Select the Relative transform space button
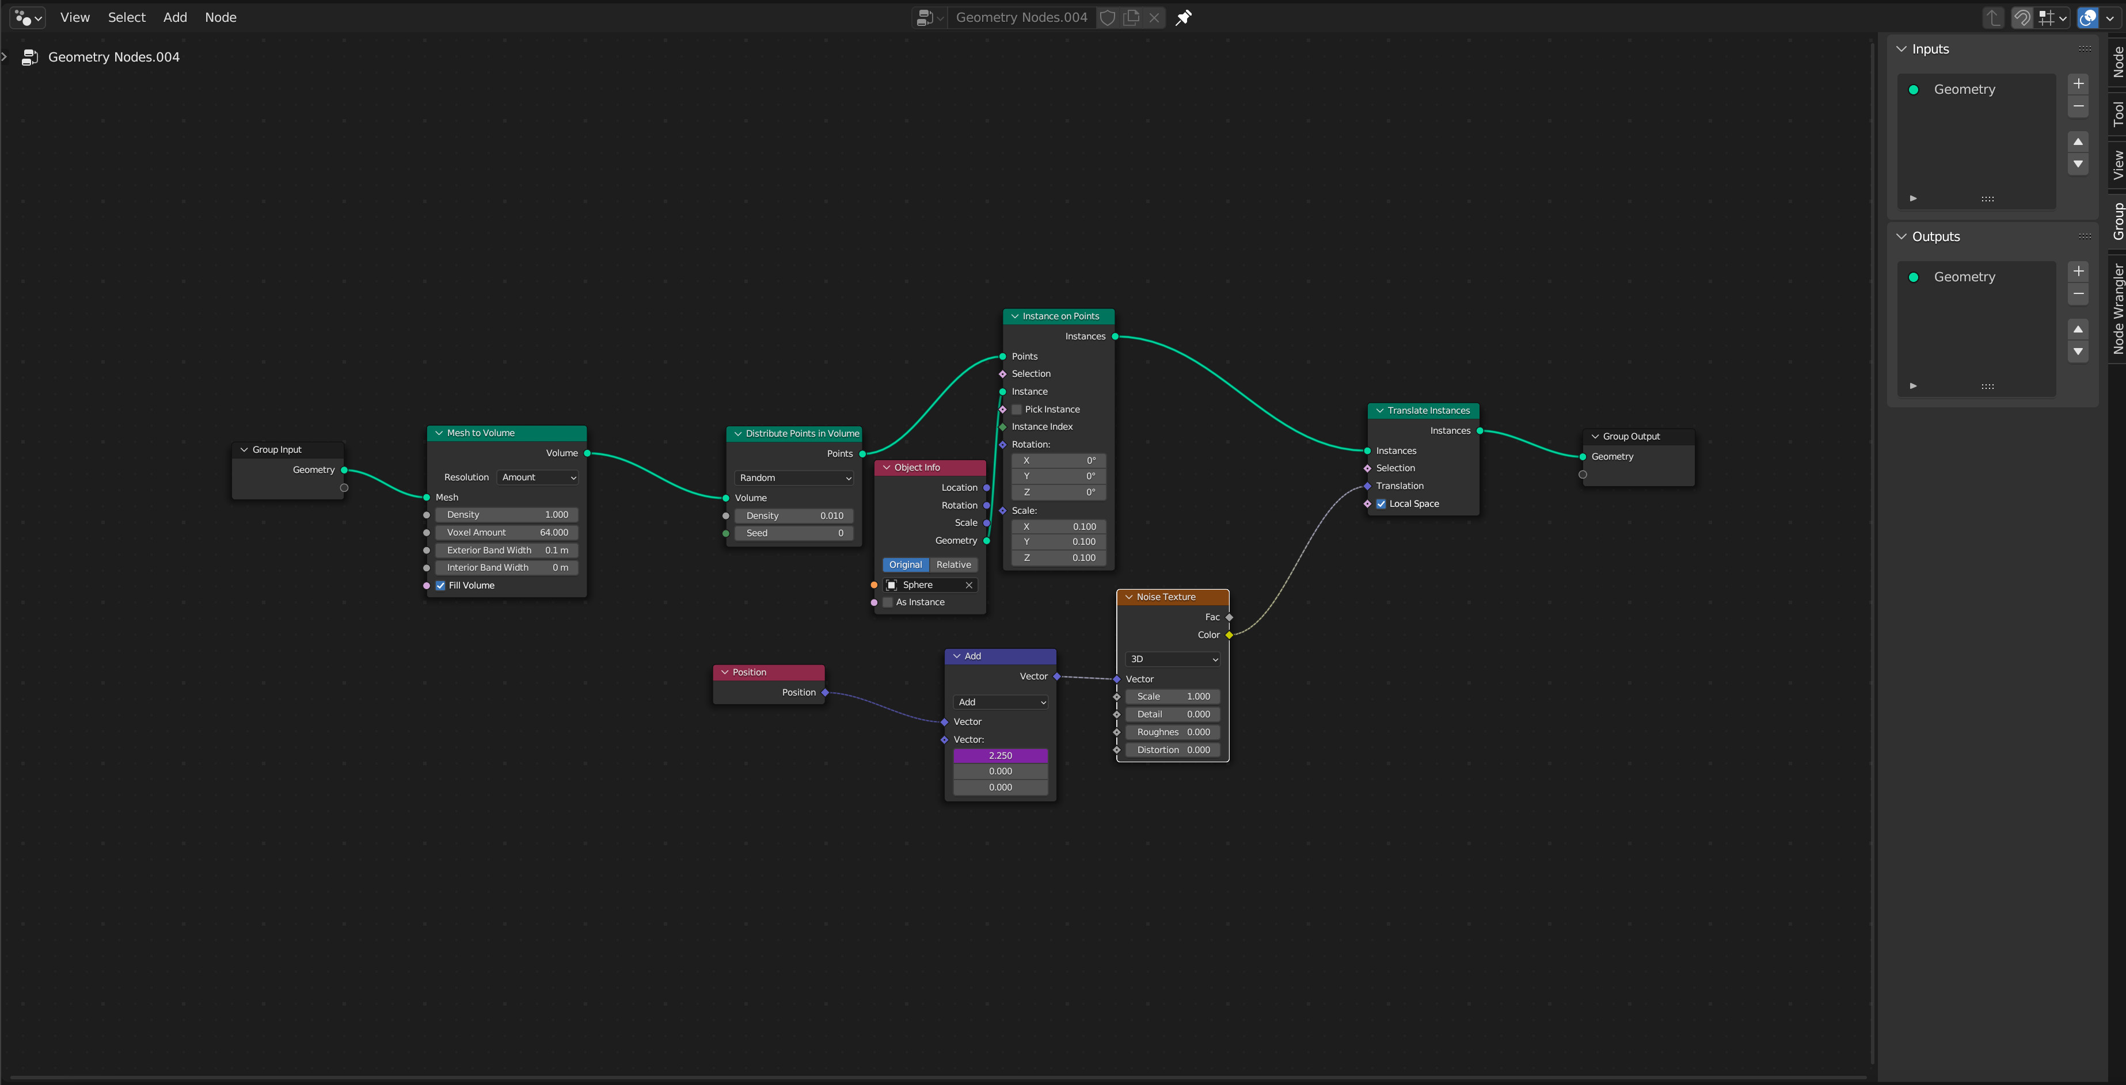 click(x=953, y=565)
